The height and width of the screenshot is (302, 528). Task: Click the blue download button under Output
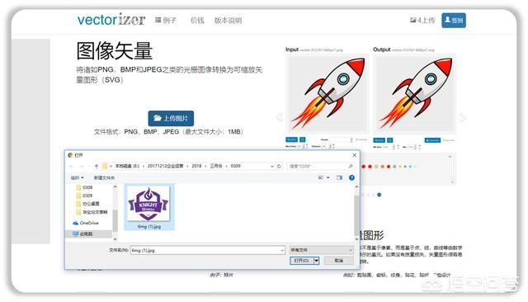(432, 139)
